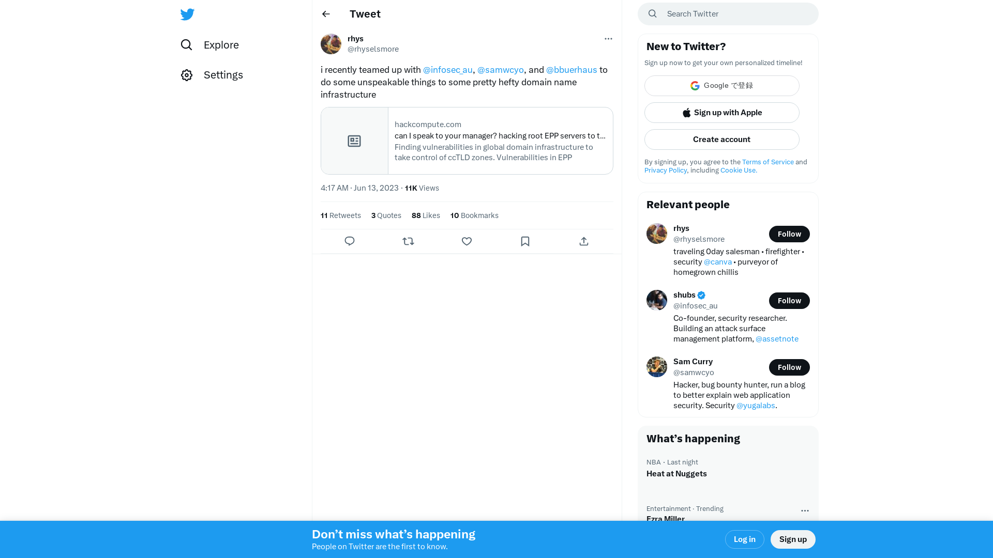Click the 3 Quotes count expander
This screenshot has height=558, width=993.
point(386,215)
